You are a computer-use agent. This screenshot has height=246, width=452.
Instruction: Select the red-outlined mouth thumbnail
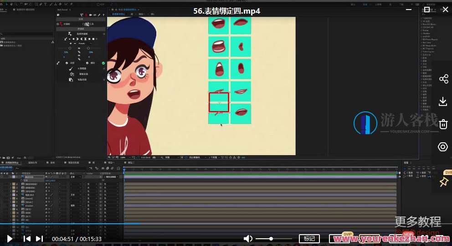pyautogui.click(x=219, y=102)
